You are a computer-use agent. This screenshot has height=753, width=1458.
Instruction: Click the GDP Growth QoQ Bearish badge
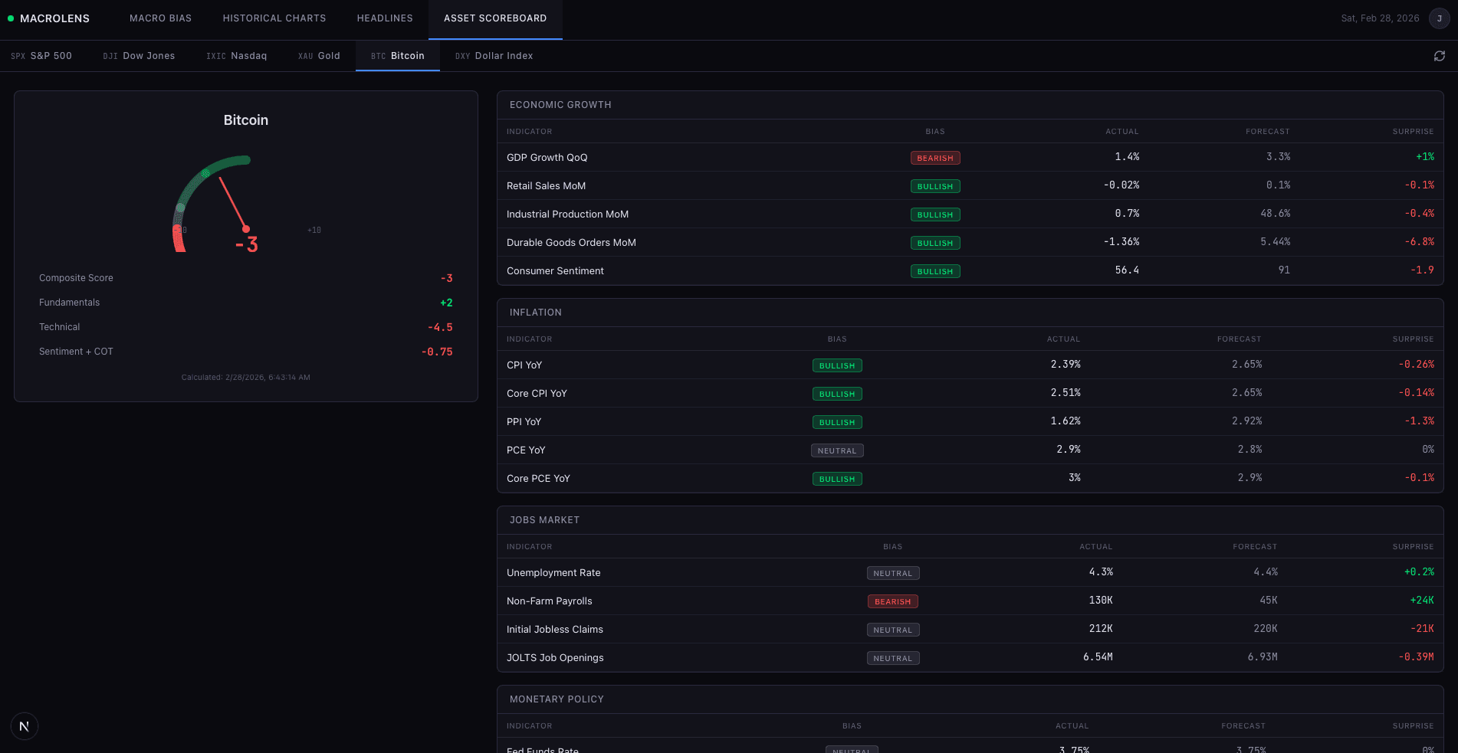[934, 158]
